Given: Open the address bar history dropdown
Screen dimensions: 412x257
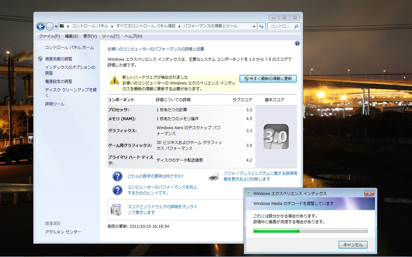Looking at the screenshot, I should point(254,26).
